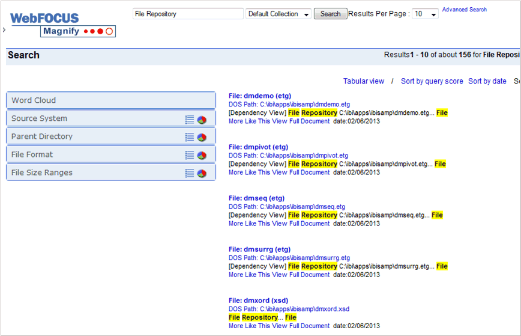The width and height of the screenshot is (521, 336).
Task: Click the WebFOCUS Magnify logo
Action: (63, 25)
